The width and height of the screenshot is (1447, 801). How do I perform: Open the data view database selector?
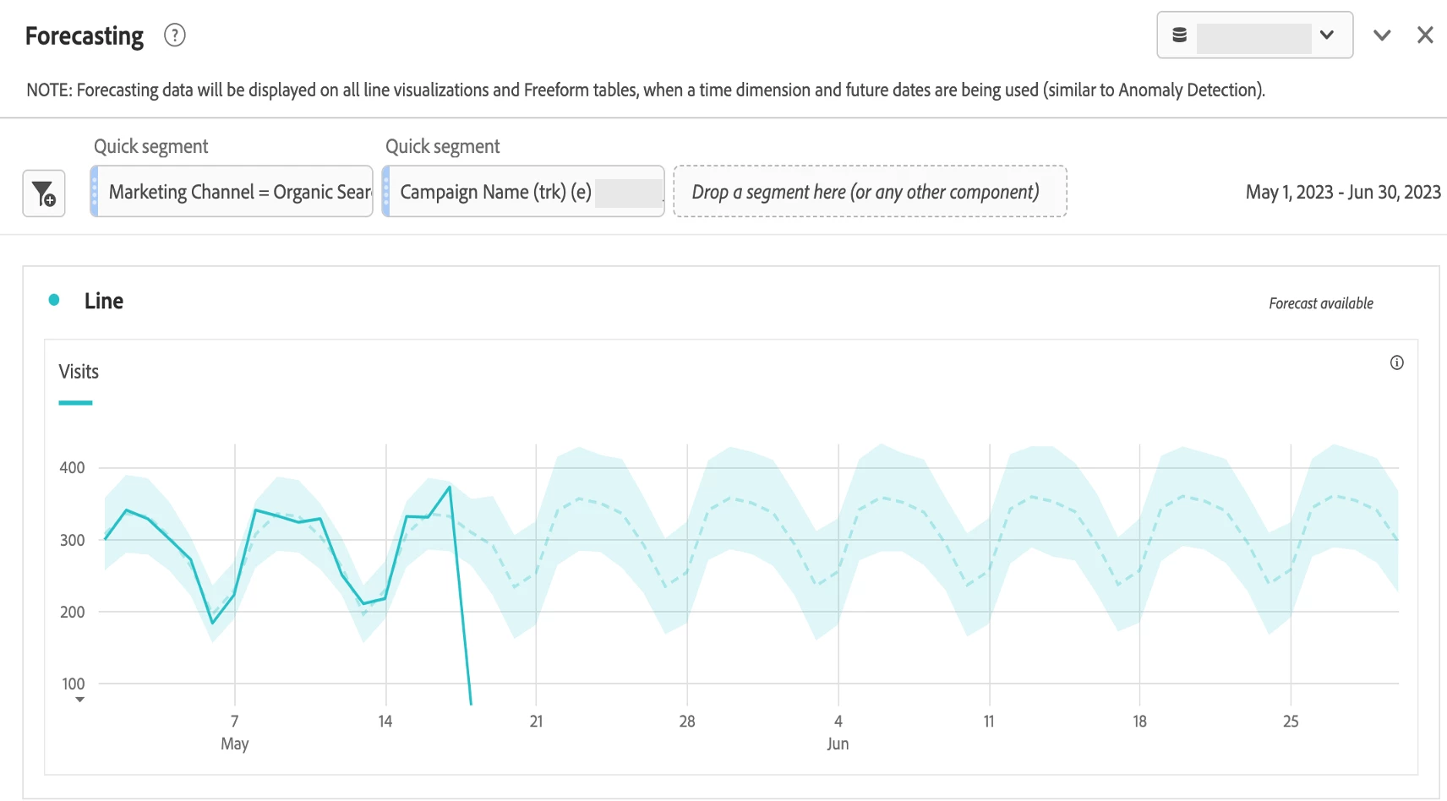coord(1254,35)
